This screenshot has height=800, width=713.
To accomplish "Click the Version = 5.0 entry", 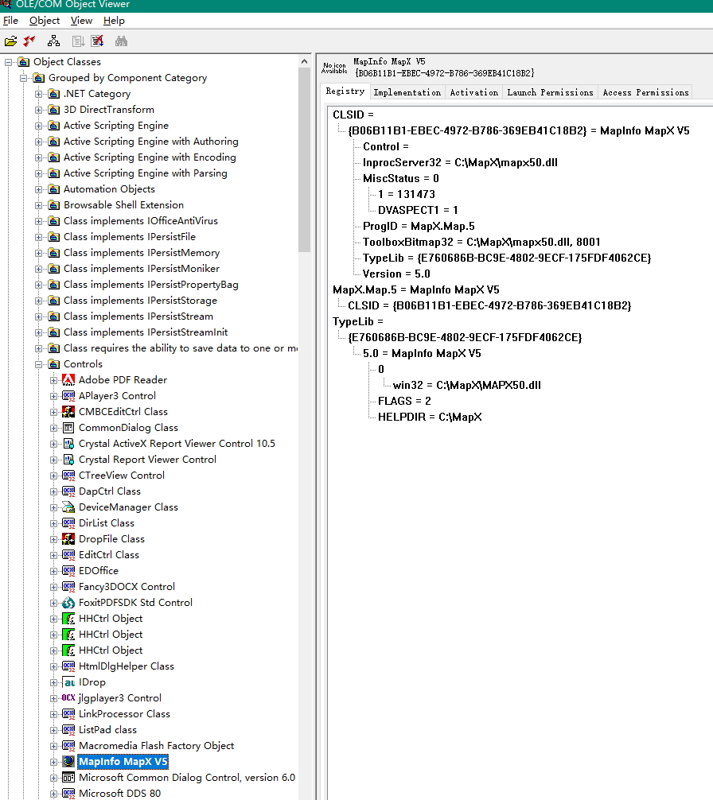I will [396, 274].
